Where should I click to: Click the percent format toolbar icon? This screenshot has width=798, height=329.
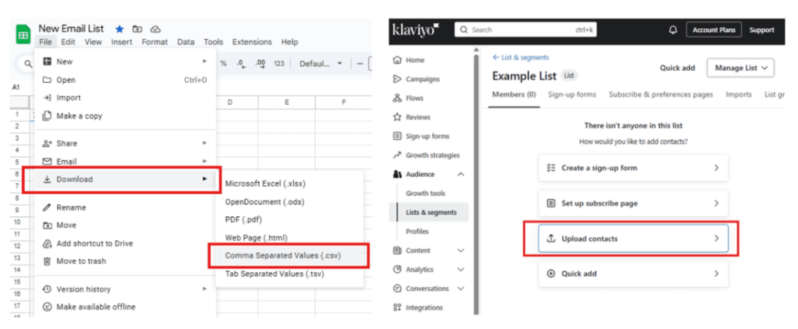point(223,63)
